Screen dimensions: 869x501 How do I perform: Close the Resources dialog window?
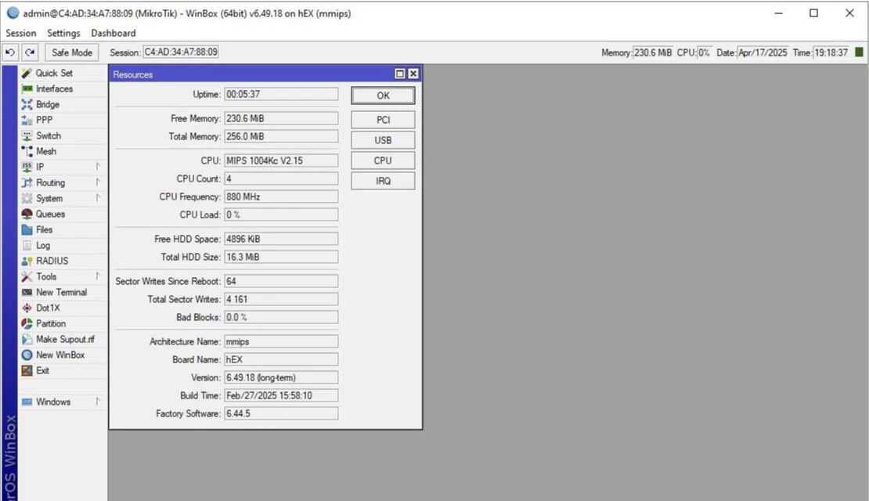tap(413, 74)
